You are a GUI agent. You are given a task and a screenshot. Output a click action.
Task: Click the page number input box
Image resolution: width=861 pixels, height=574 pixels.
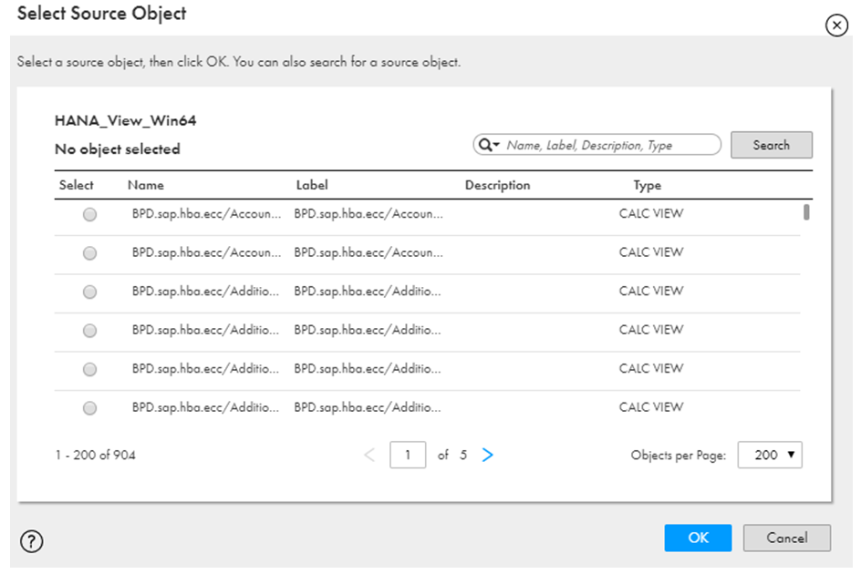[x=408, y=455]
